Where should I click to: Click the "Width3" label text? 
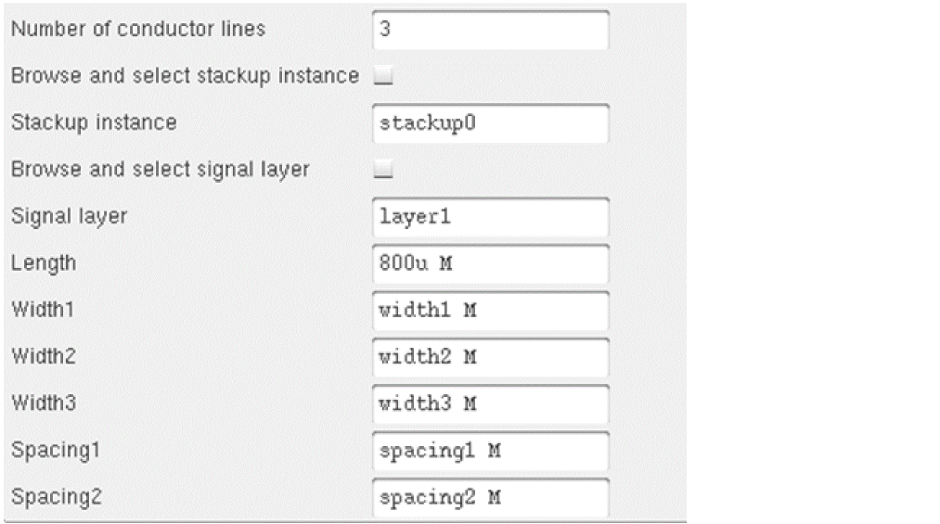tap(43, 403)
